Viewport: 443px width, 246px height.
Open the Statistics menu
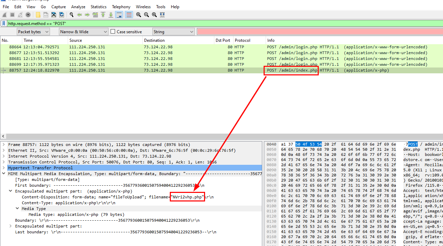tap(98, 7)
